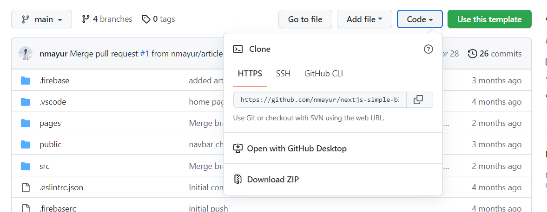Open the .firebaserc file
547x212 pixels.
click(x=58, y=208)
